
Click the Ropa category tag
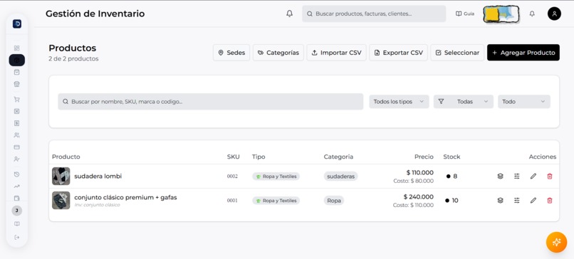click(x=334, y=201)
